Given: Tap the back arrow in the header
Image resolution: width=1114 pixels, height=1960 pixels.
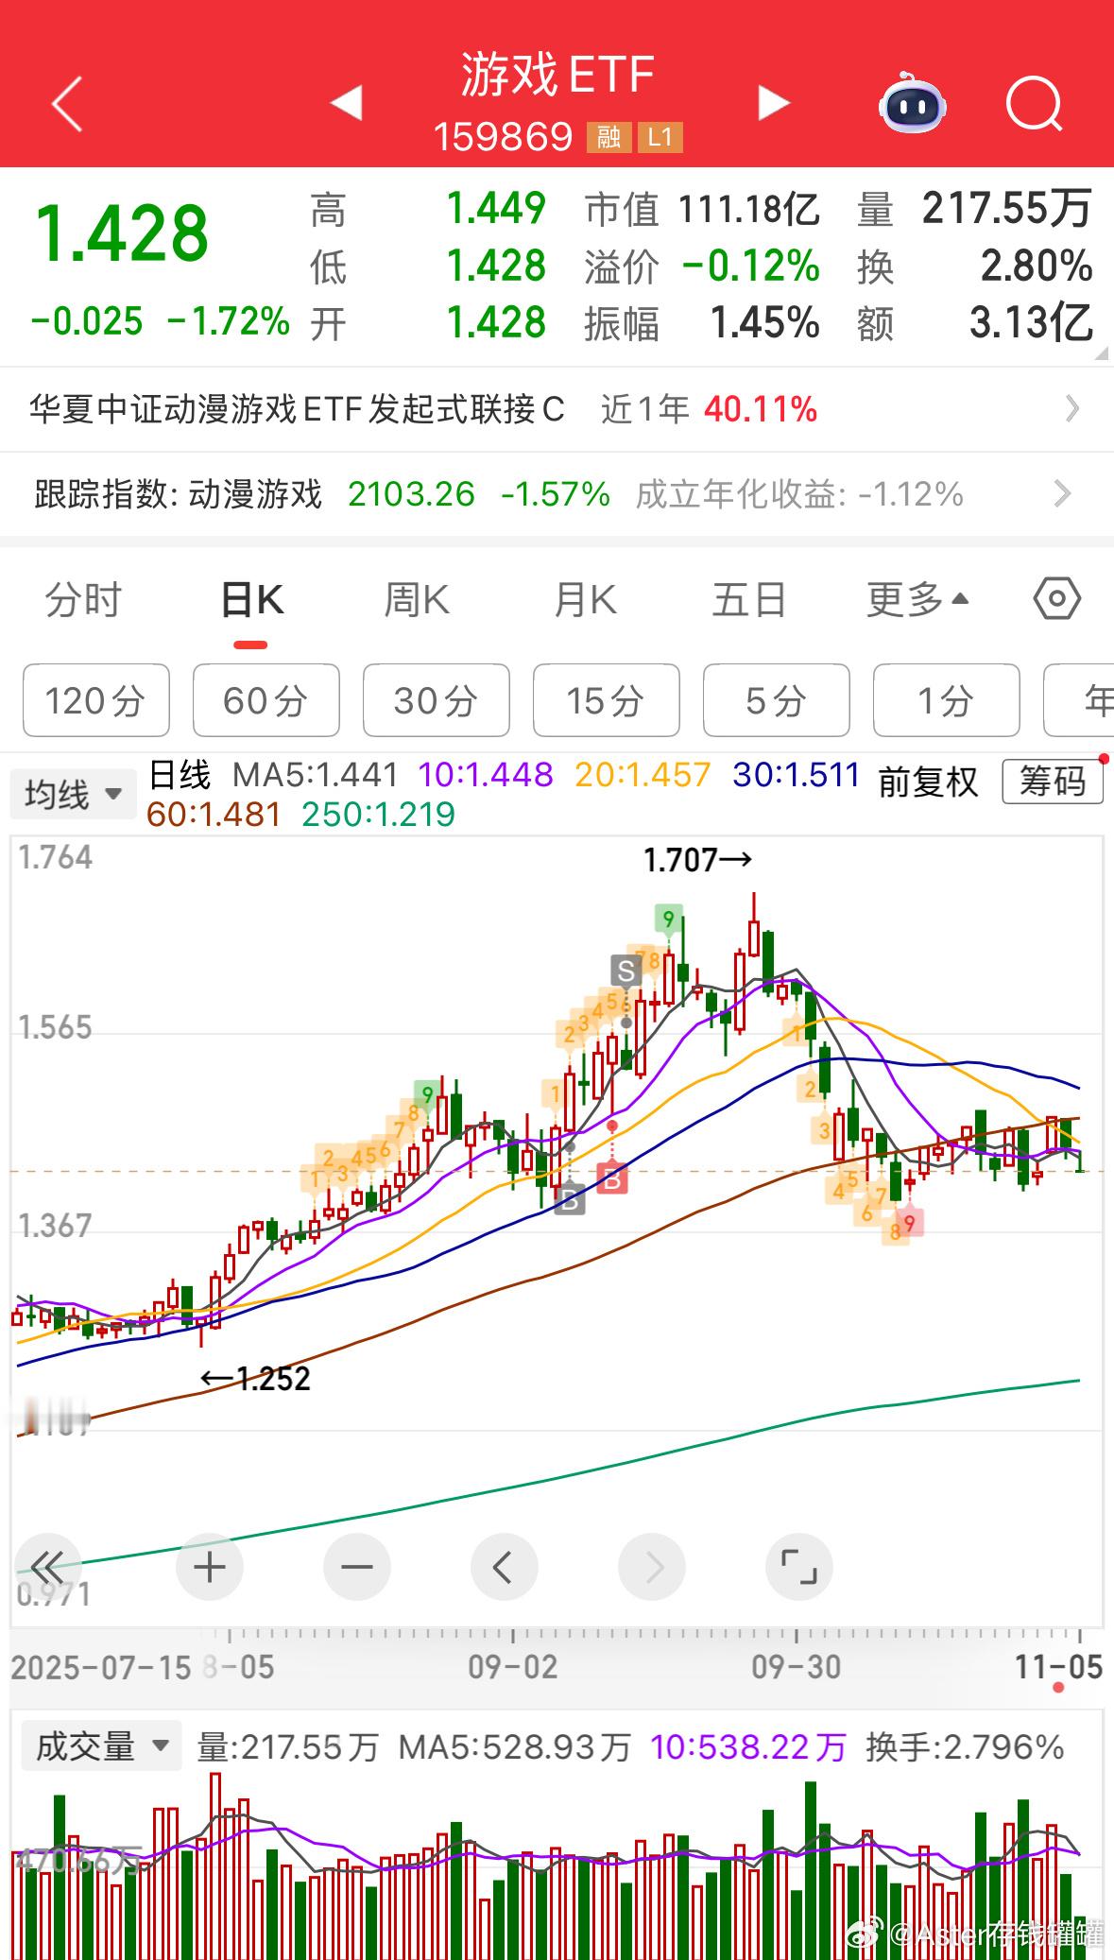Looking at the screenshot, I should (67, 103).
